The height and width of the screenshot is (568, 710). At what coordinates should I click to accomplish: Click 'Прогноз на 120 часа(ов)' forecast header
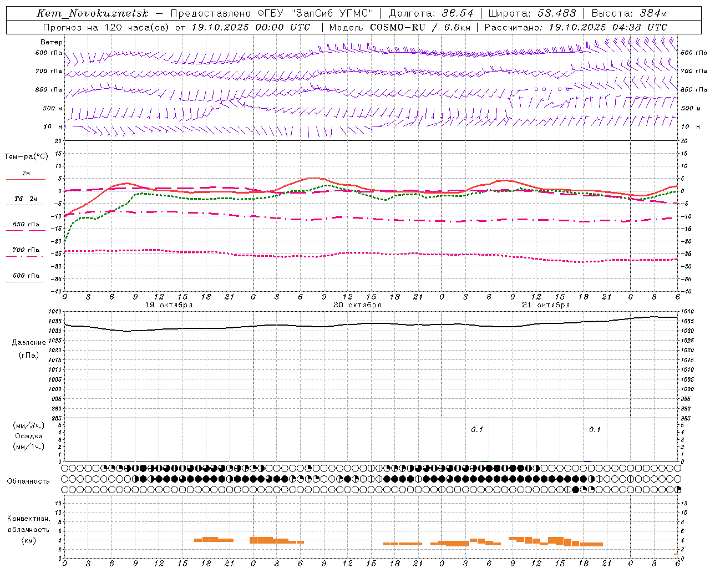pyautogui.click(x=106, y=27)
